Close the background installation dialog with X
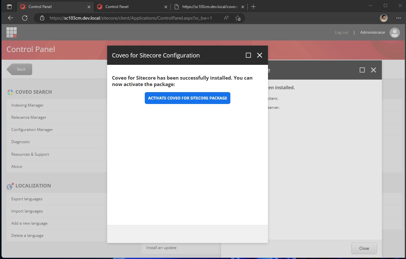The image size is (406, 259). pos(374,70)
